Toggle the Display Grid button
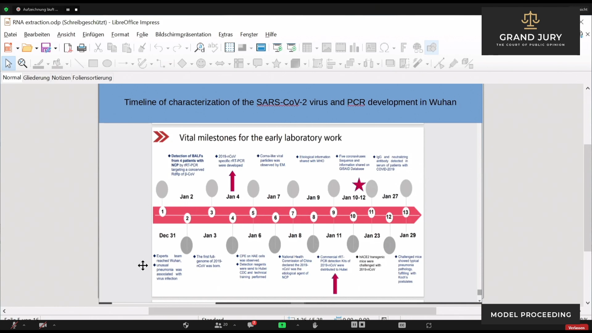The height and width of the screenshot is (333, 592). 229,48
